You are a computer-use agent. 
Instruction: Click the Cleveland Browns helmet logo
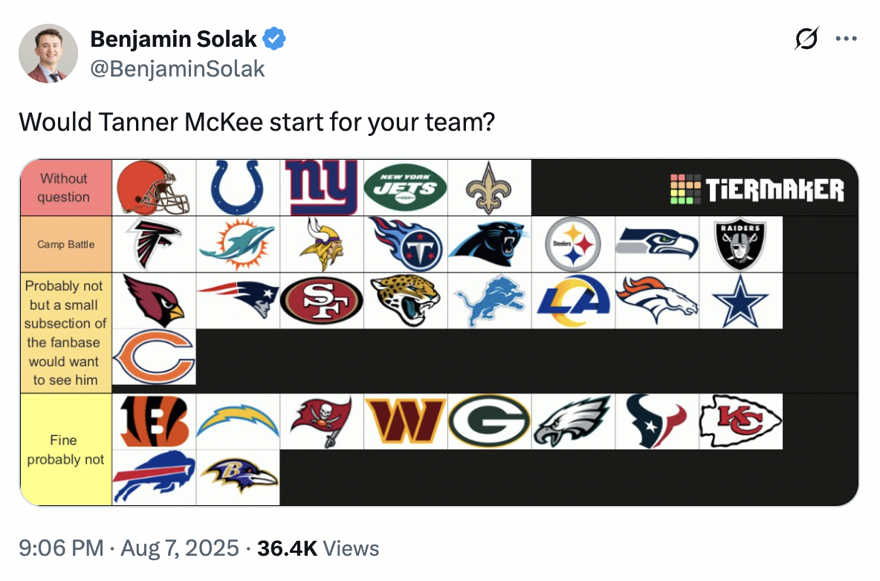click(x=154, y=188)
